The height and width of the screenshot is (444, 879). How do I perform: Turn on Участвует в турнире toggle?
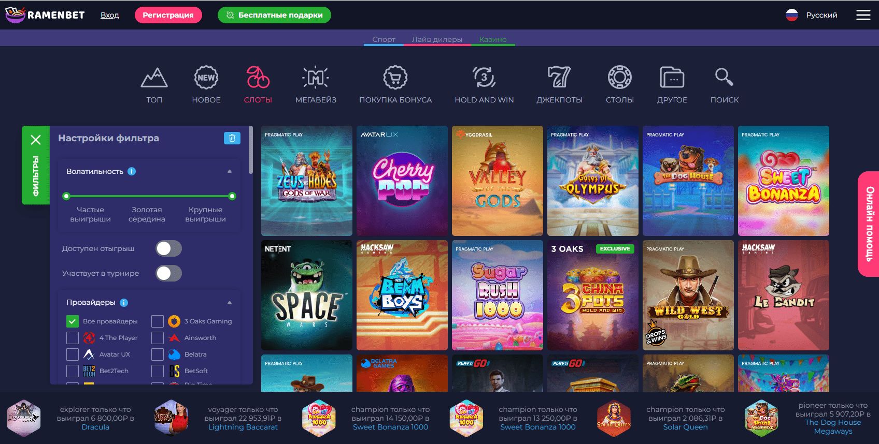pyautogui.click(x=169, y=273)
